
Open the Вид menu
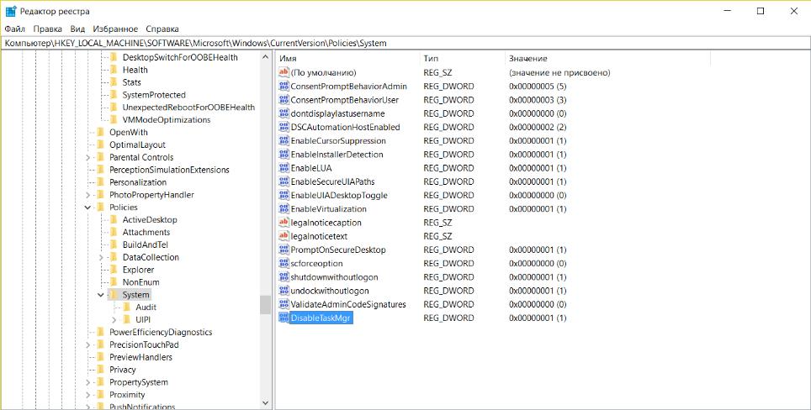[77, 29]
